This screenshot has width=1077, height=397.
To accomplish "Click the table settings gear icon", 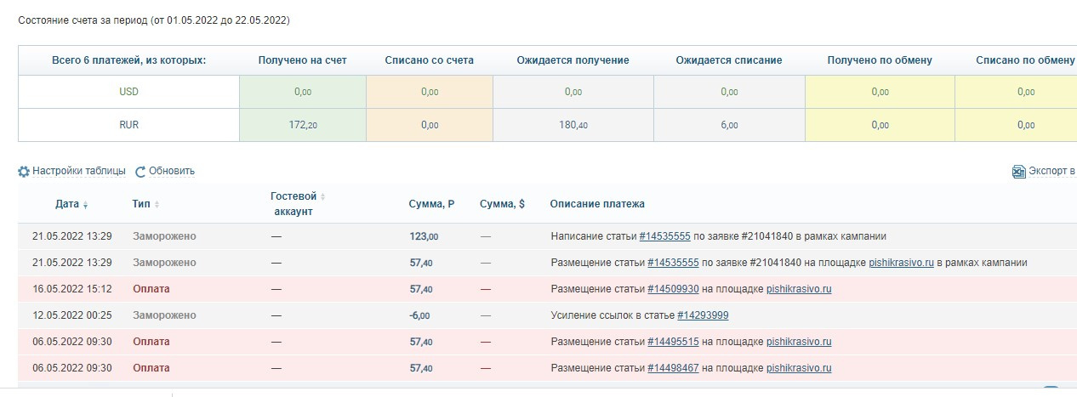I will [24, 171].
